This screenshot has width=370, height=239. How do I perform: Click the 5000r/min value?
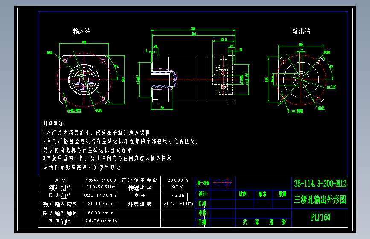[101, 213]
